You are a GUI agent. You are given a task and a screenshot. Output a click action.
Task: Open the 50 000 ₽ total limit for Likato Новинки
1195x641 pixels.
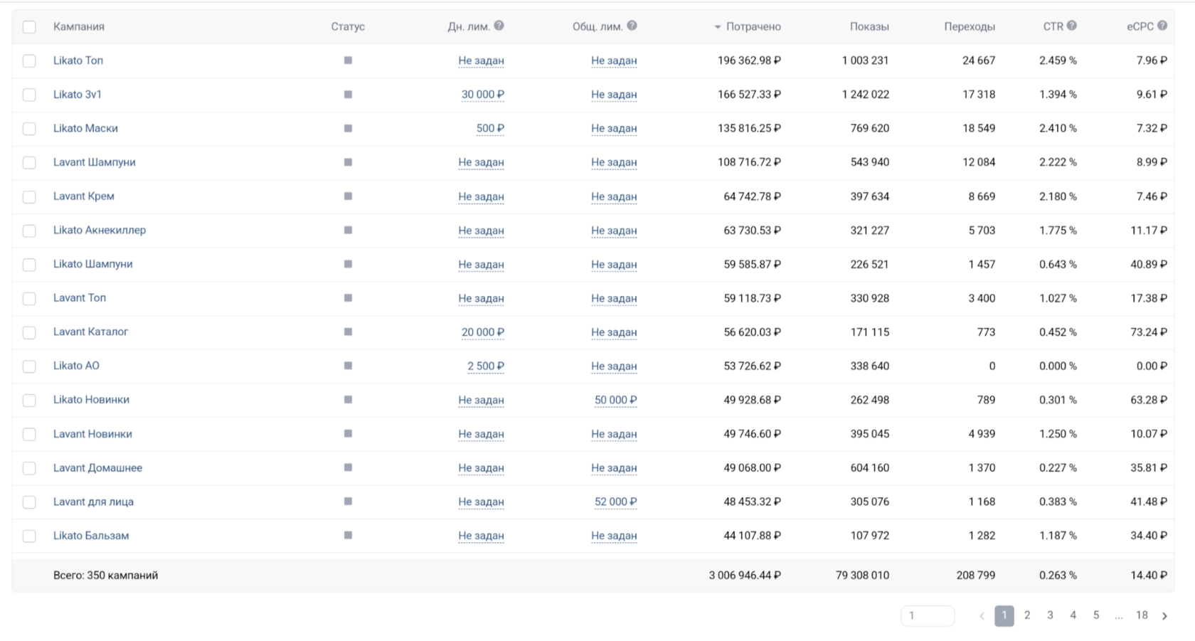click(x=615, y=400)
